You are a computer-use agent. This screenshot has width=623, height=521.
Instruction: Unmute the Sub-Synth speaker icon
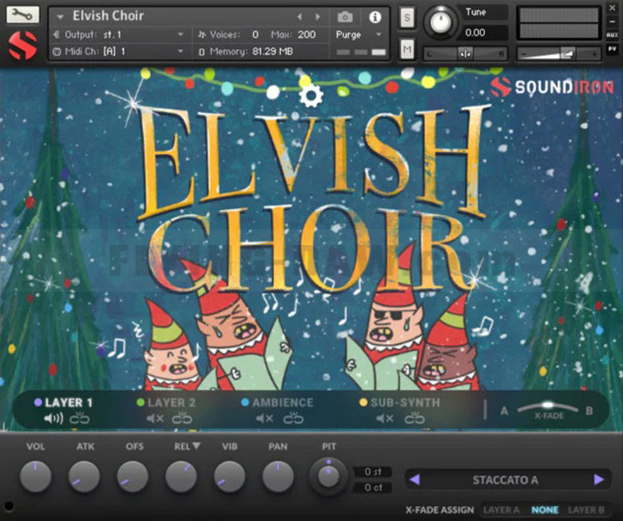385,419
